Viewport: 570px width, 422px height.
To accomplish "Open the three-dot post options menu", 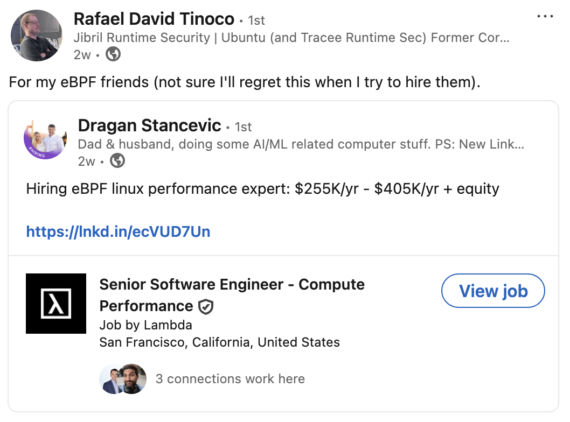I will coord(545,16).
